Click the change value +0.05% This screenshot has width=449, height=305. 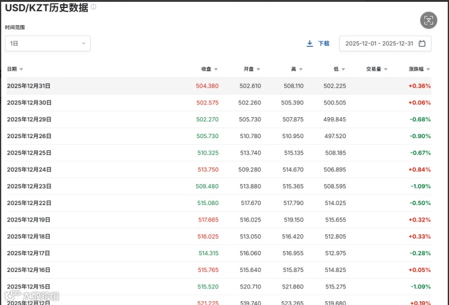[420, 270]
